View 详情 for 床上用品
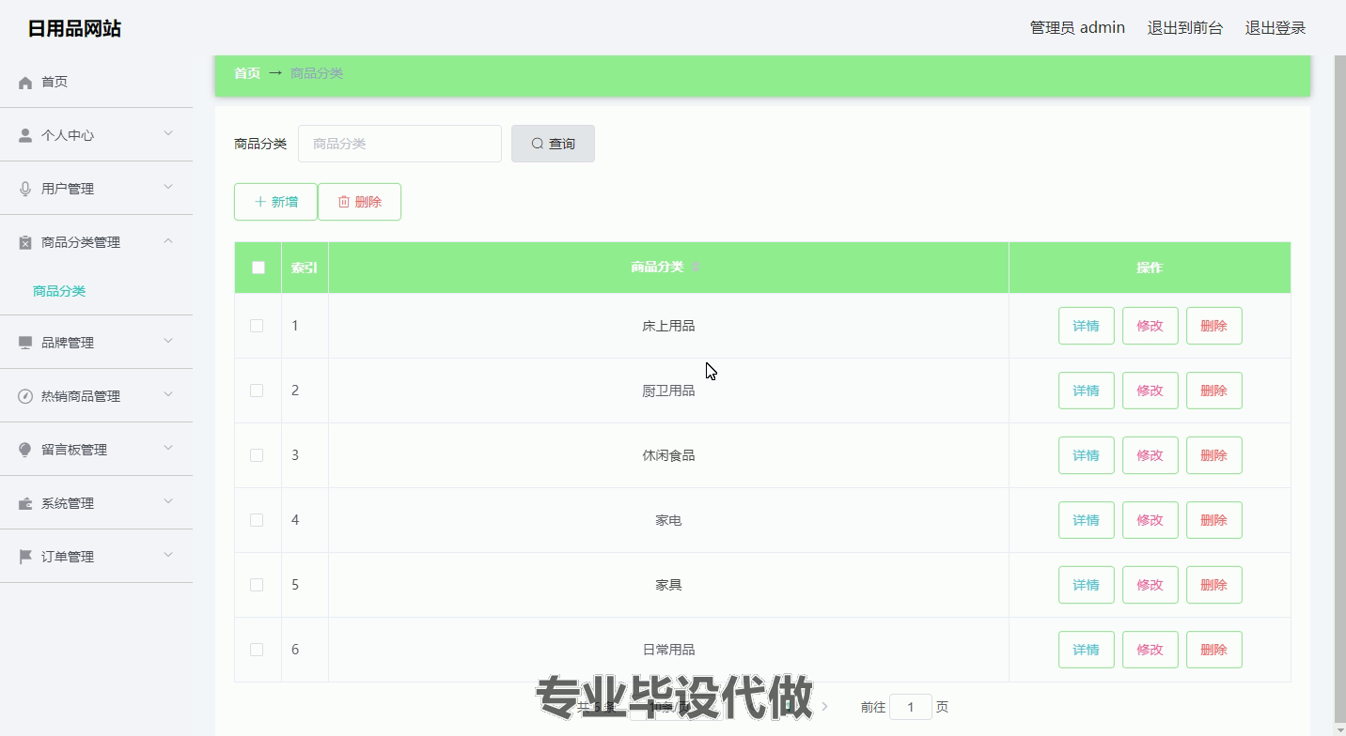 (1087, 326)
